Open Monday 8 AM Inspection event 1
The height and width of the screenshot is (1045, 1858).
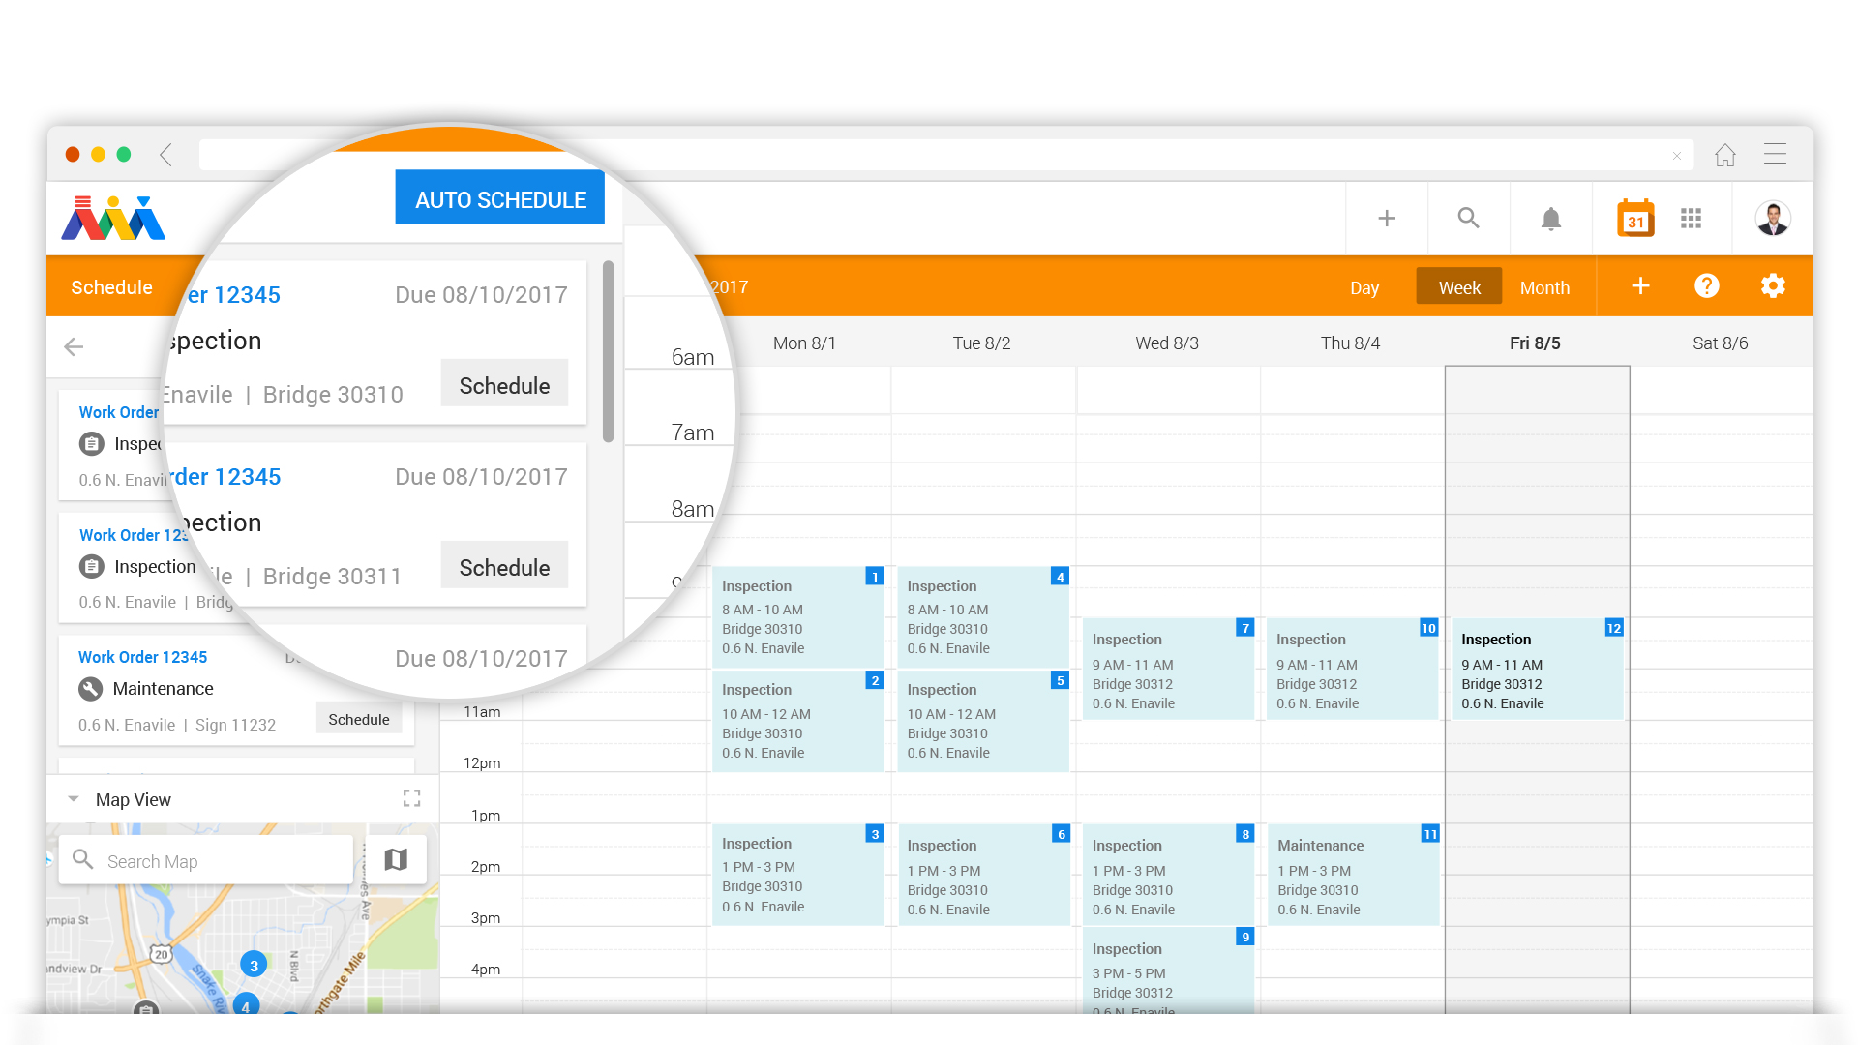tap(797, 617)
